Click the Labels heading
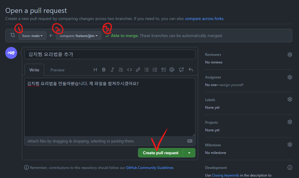The height and width of the screenshot is (178, 299). point(210,100)
